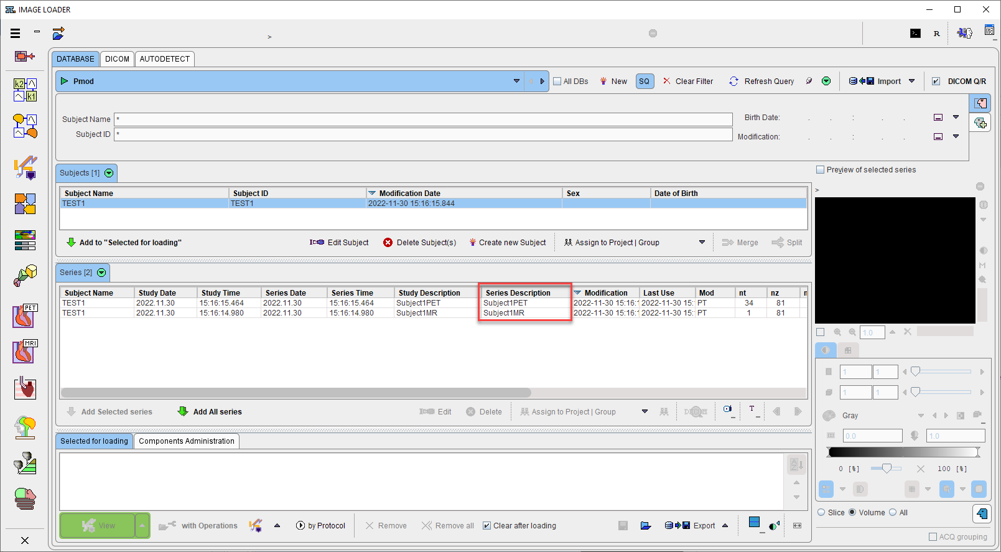Image resolution: width=1001 pixels, height=552 pixels.
Task: Open the cardiac PET tool icon
Action: point(25,316)
